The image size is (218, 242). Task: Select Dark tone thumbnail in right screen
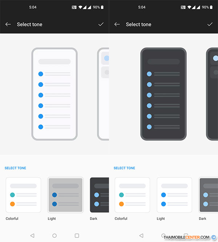click(208, 195)
